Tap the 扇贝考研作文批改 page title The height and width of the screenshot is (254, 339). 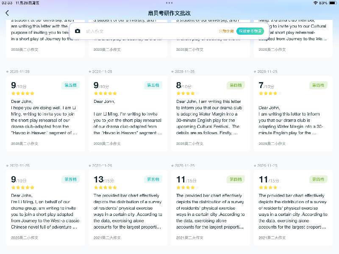[x=169, y=13]
